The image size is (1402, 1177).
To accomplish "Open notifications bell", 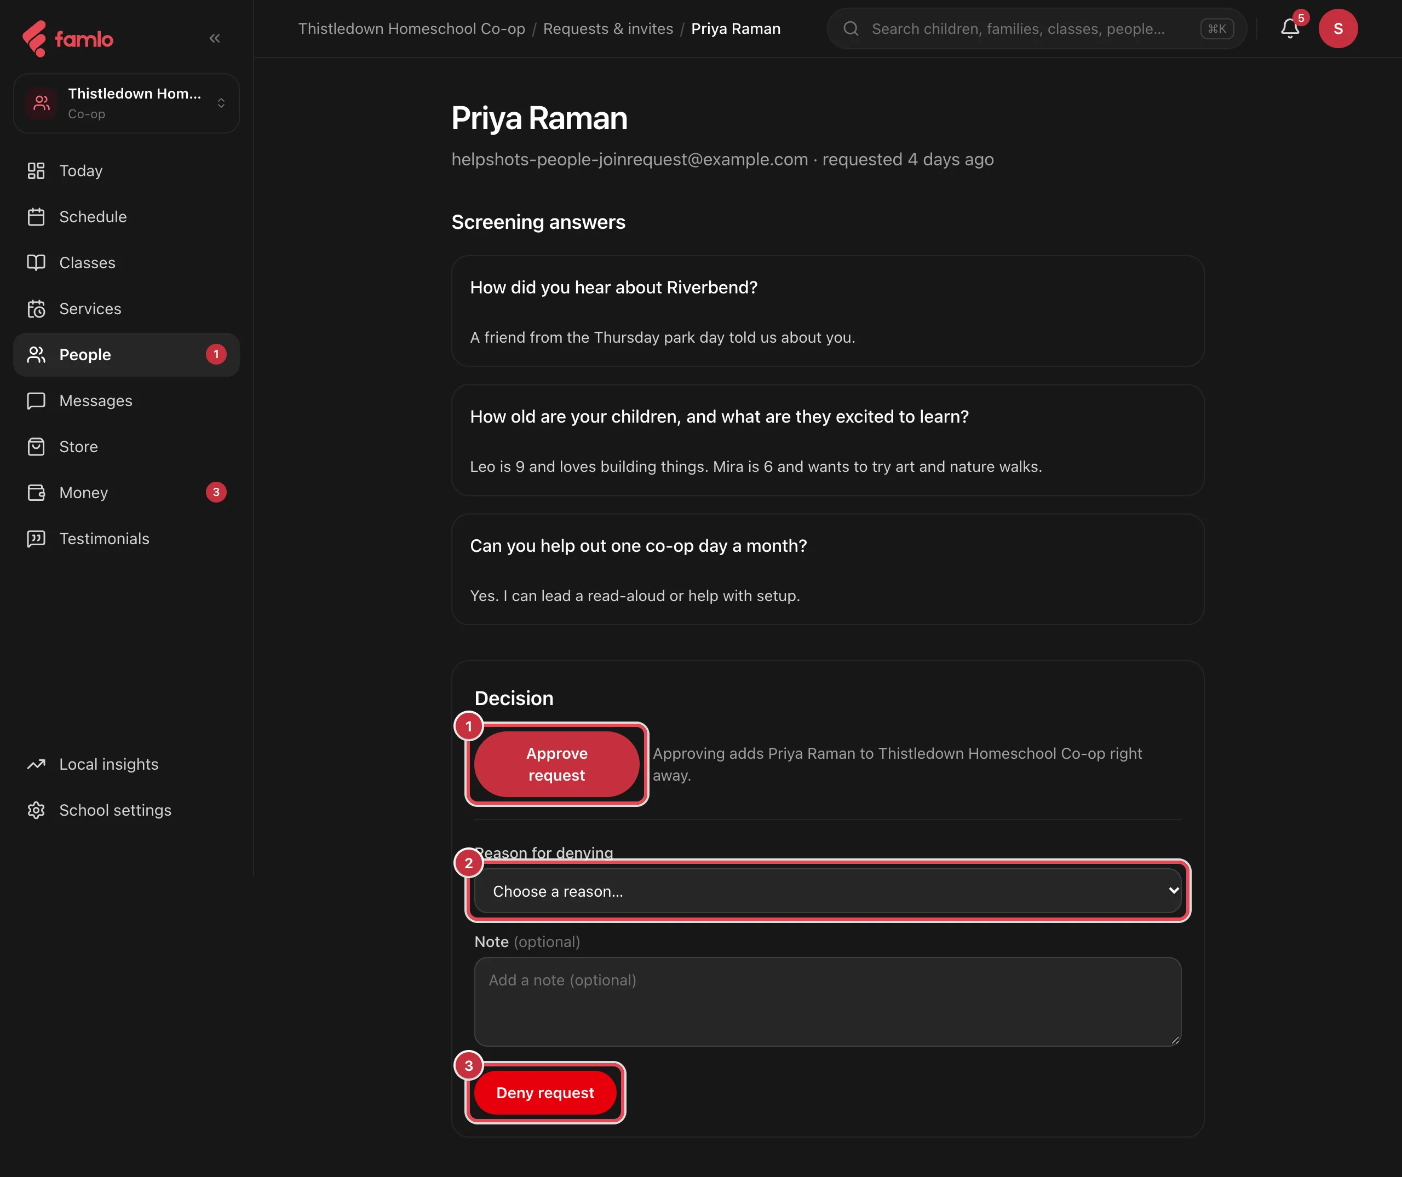I will 1290,28.
